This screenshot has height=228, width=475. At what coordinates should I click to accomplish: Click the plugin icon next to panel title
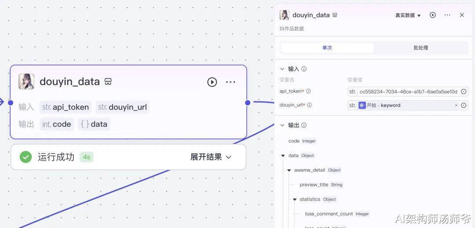click(x=335, y=15)
